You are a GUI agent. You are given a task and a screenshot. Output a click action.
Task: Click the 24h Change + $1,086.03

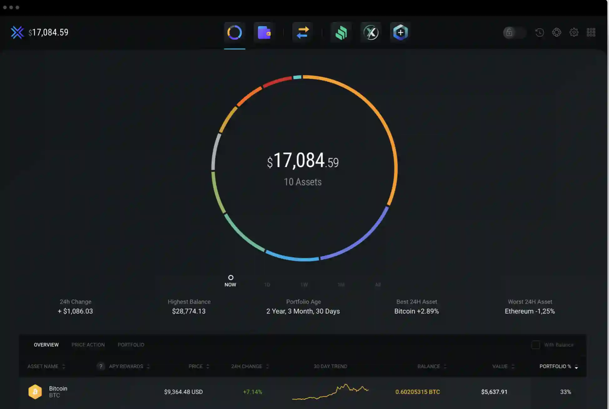point(75,311)
